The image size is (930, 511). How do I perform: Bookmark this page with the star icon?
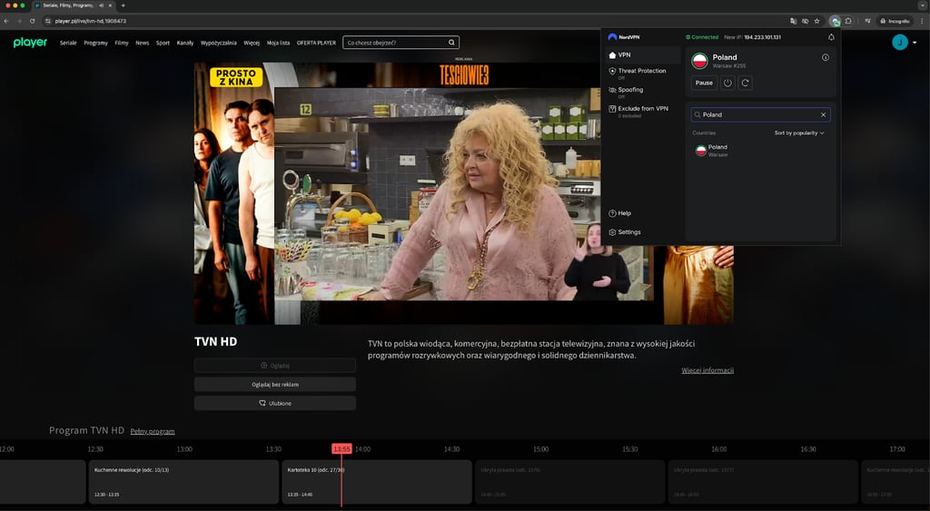[816, 21]
